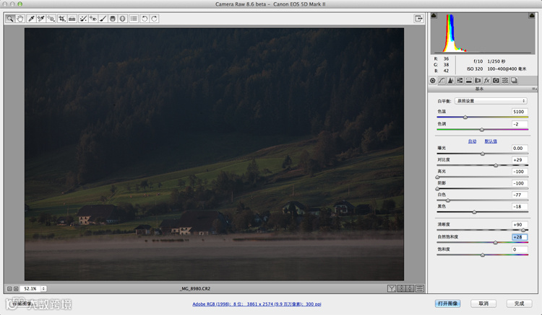Click the 曝光 exposure slider handle
The height and width of the screenshot is (315, 542).
coord(483,154)
